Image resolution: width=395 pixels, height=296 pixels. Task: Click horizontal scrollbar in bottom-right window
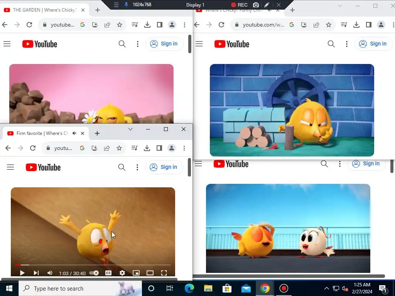point(289,276)
